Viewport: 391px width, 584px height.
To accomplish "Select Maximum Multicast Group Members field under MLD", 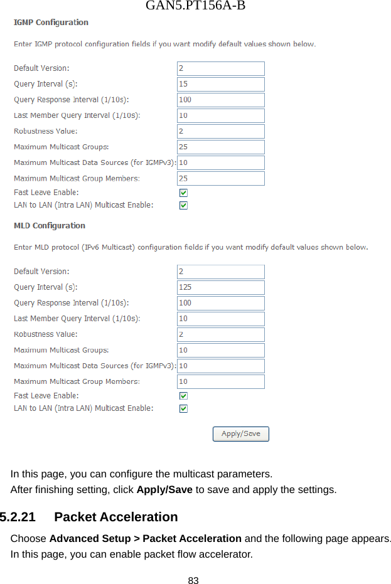I will 220,381.
